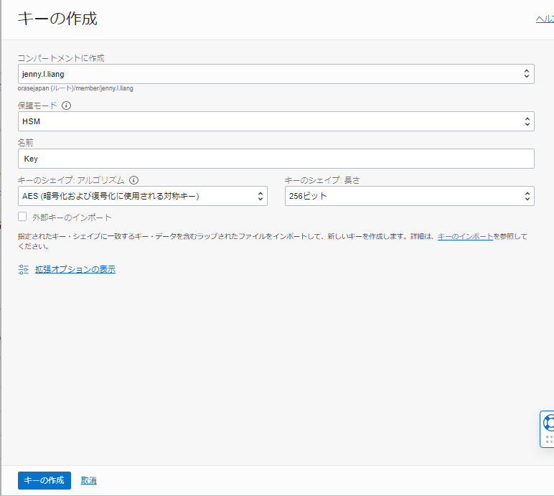This screenshot has width=554, height=496.
Task: Click the orasejapan compartment path text
Action: (75, 88)
